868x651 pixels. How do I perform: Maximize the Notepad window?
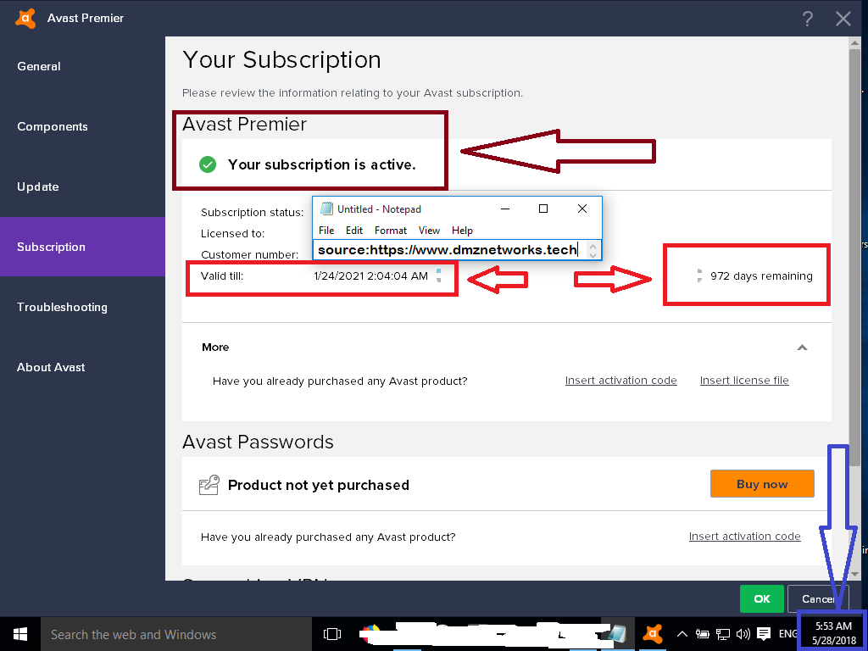543,209
